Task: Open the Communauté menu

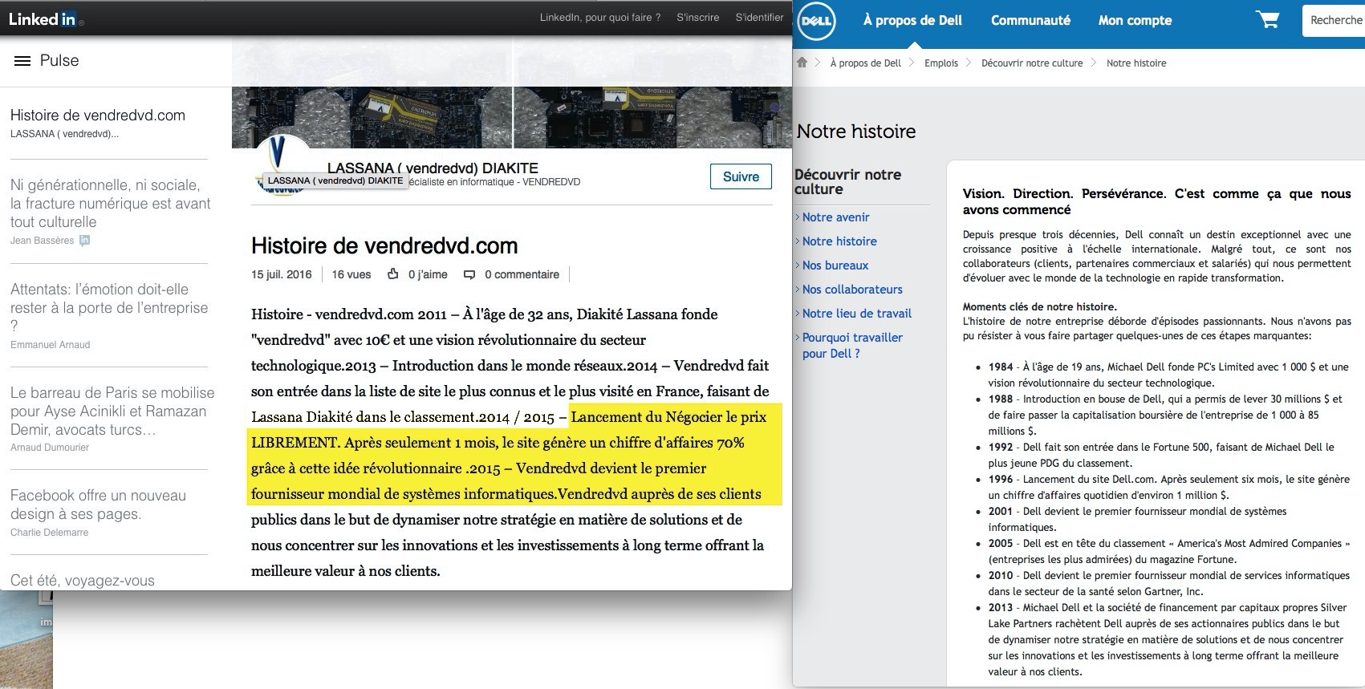Action: pyautogui.click(x=1030, y=21)
